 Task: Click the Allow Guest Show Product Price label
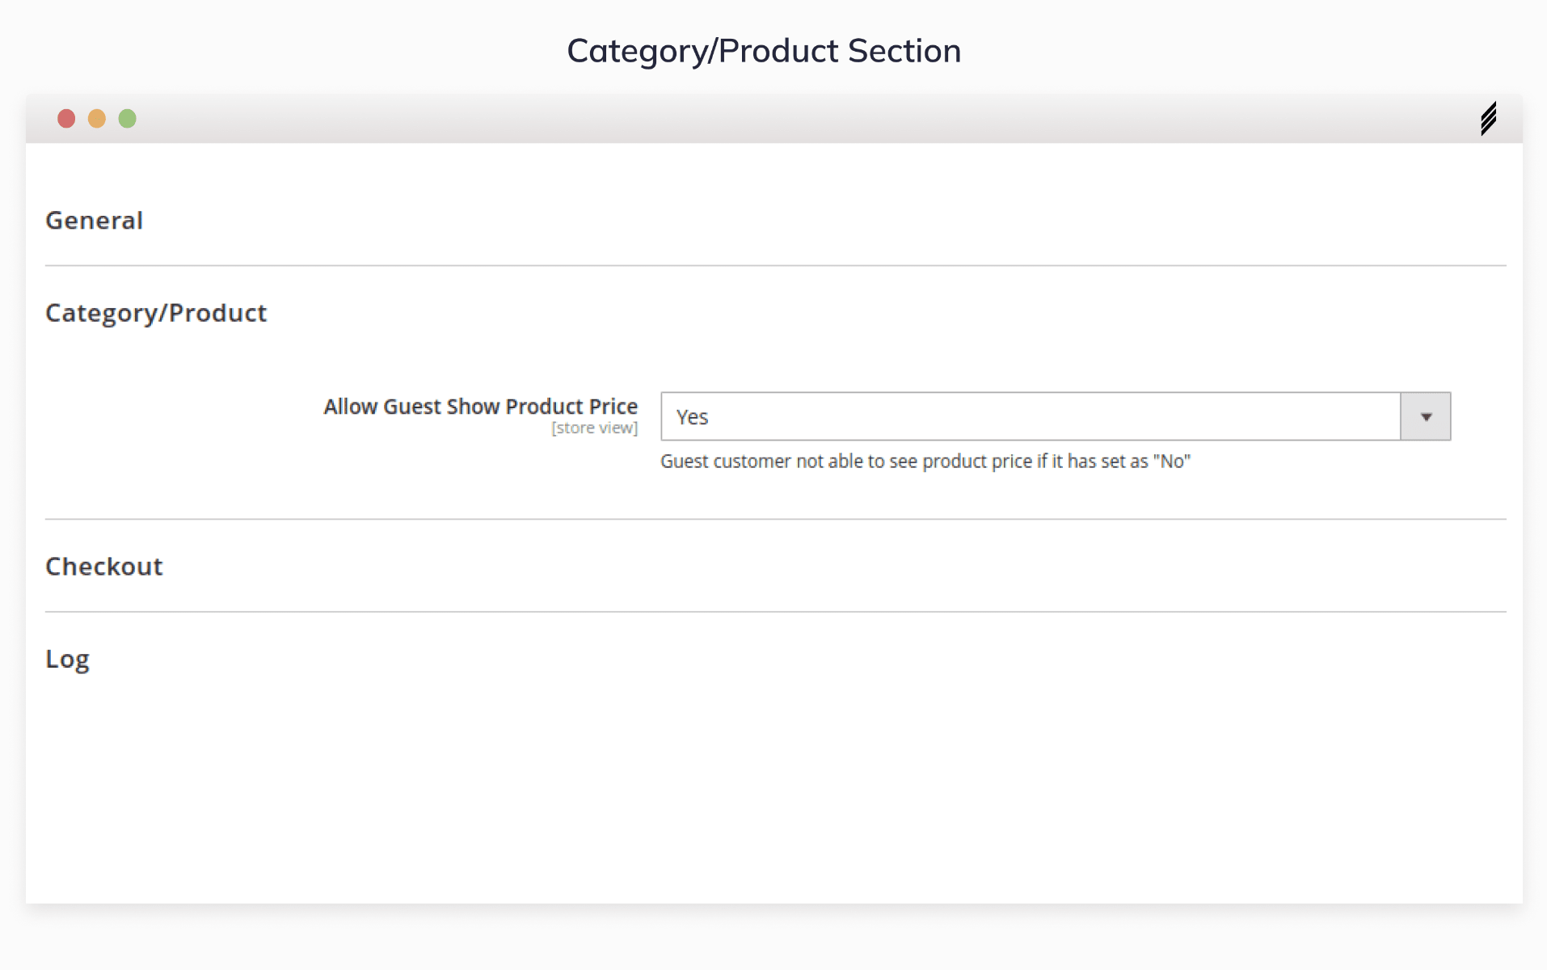(x=480, y=407)
